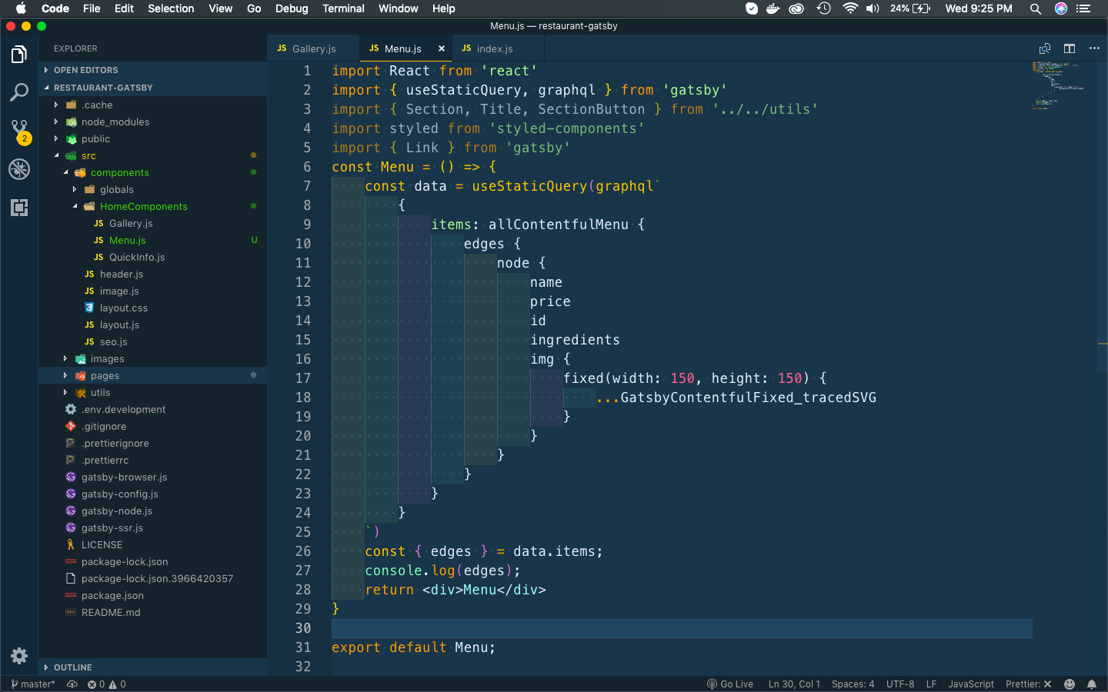
Task: Open the Siri icon in menu bar
Action: click(x=1061, y=8)
